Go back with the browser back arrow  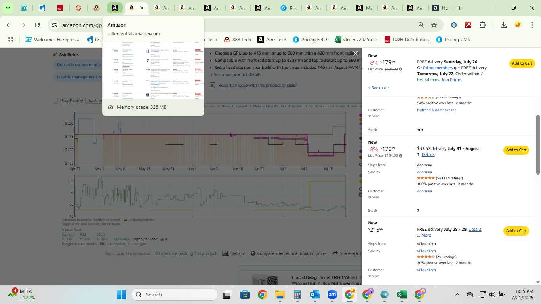tap(9, 25)
